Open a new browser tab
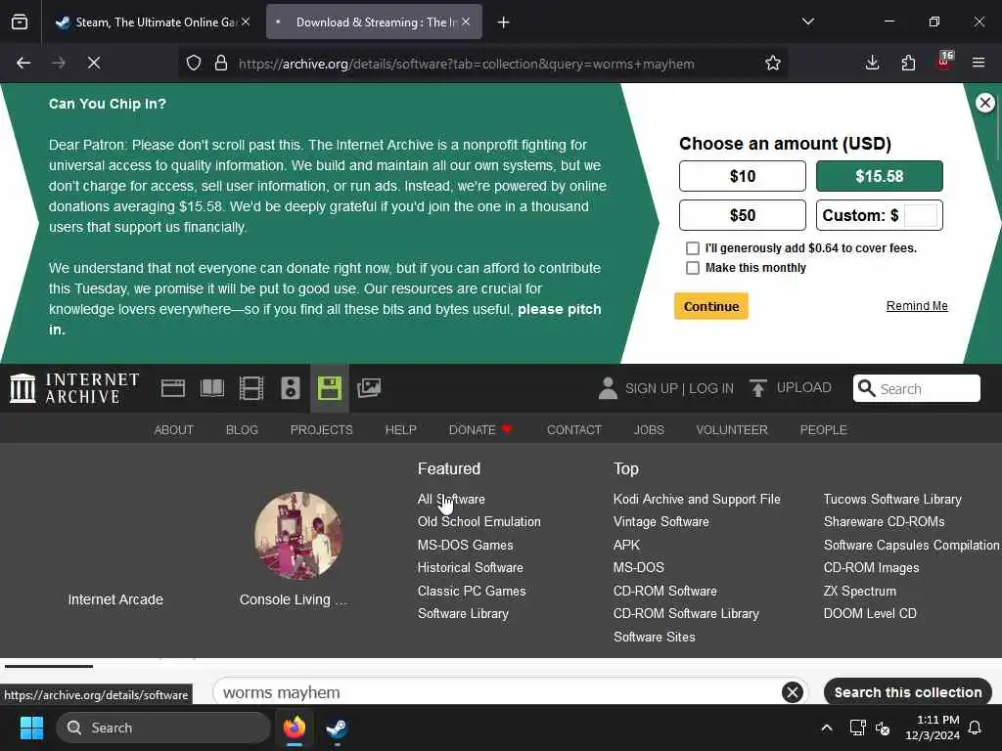Screen dimensions: 1002x751 click(x=504, y=22)
